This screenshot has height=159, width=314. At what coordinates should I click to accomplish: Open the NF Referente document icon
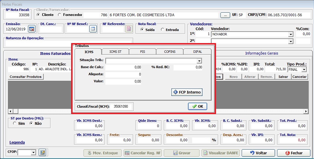[x=129, y=29]
